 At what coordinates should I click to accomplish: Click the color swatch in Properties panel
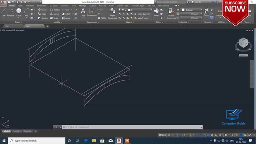(183, 10)
